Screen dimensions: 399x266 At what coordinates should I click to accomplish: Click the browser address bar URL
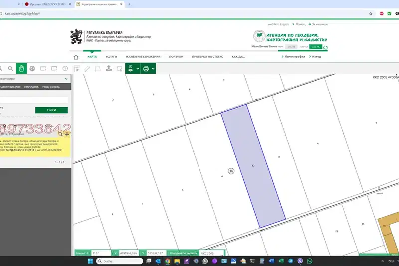coord(22,14)
